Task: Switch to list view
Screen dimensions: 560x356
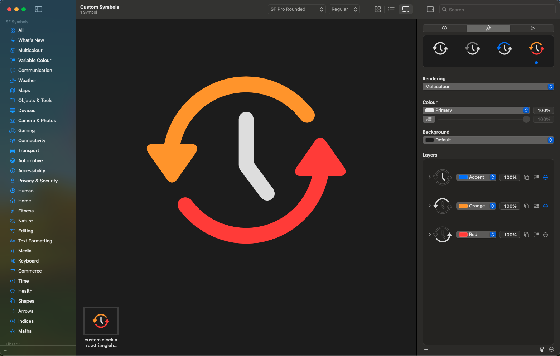Action: pos(391,9)
